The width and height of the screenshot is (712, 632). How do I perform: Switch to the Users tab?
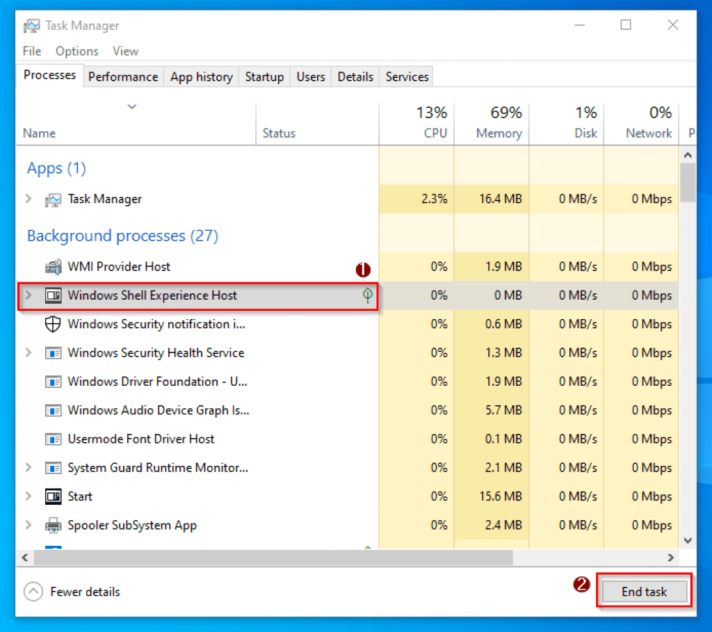[x=311, y=76]
